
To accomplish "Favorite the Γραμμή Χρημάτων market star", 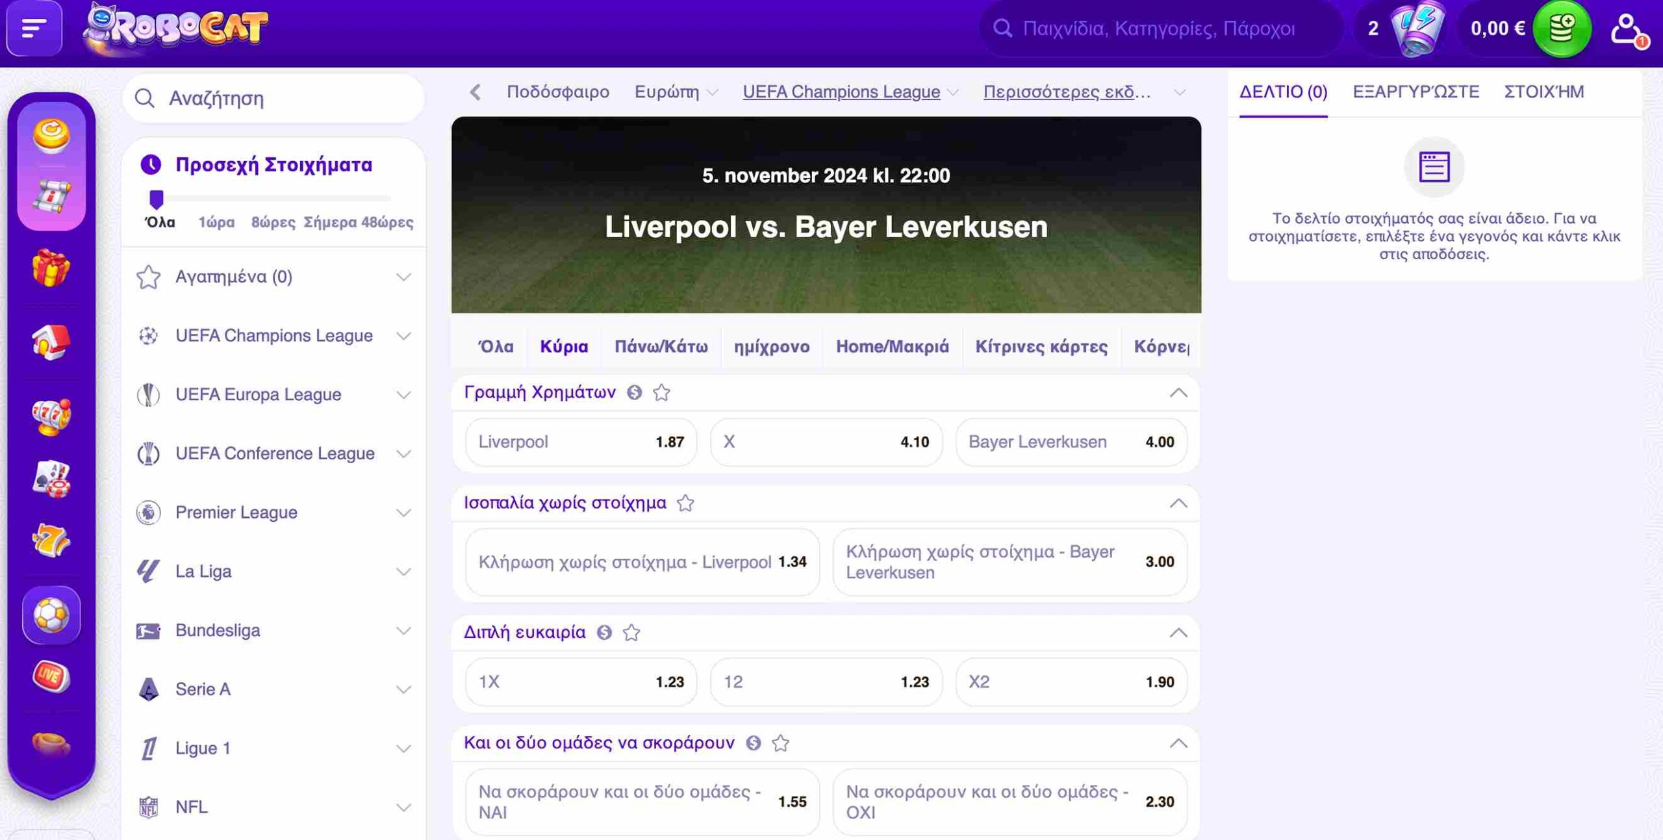I will point(661,392).
